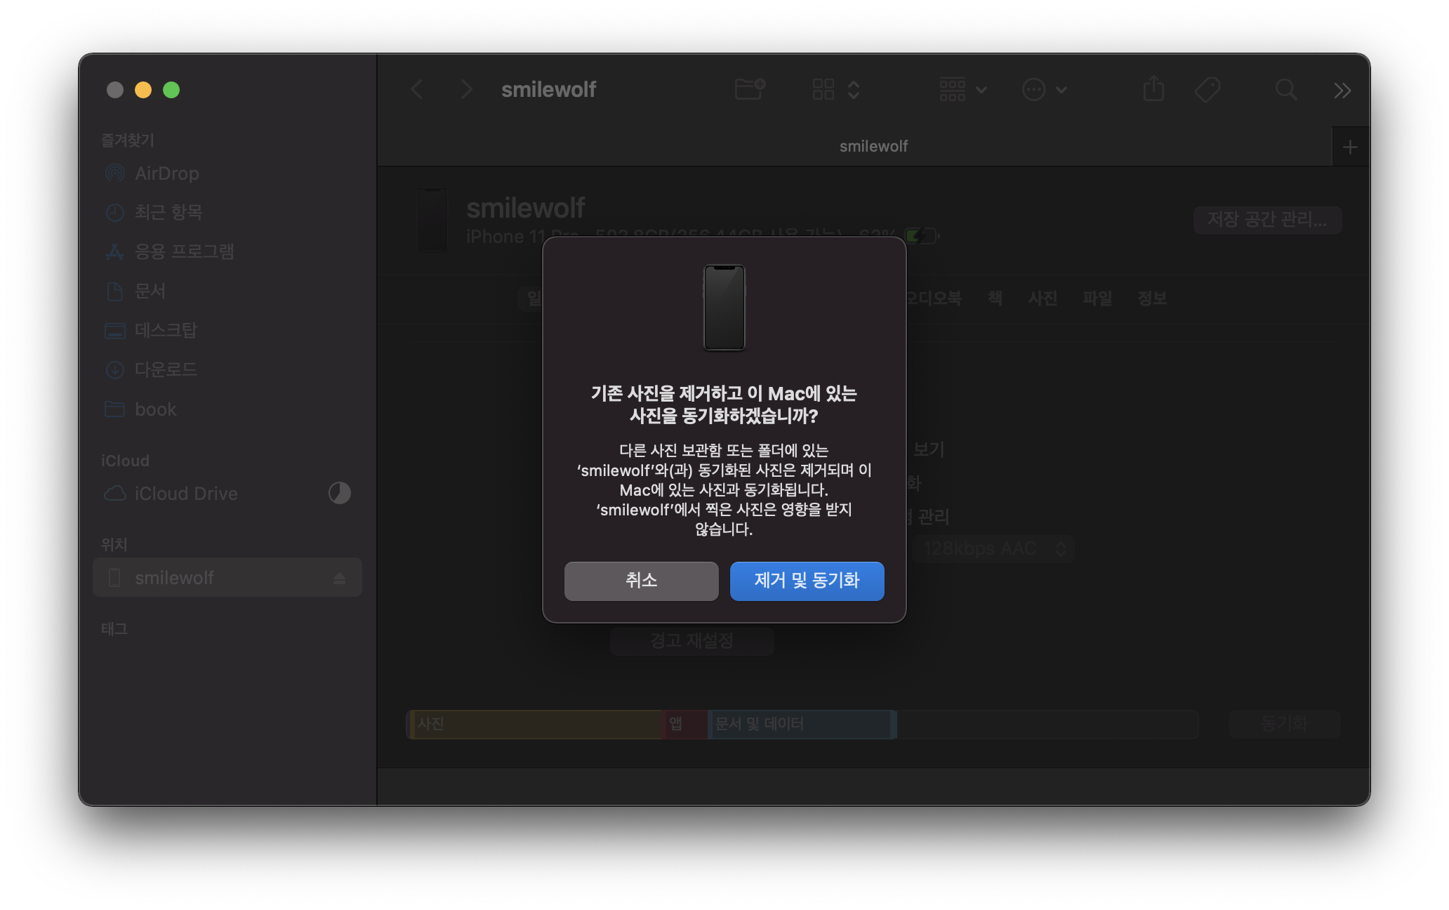Add a new tab with plus
Viewport: 1449px width, 910px height.
pyautogui.click(x=1349, y=147)
